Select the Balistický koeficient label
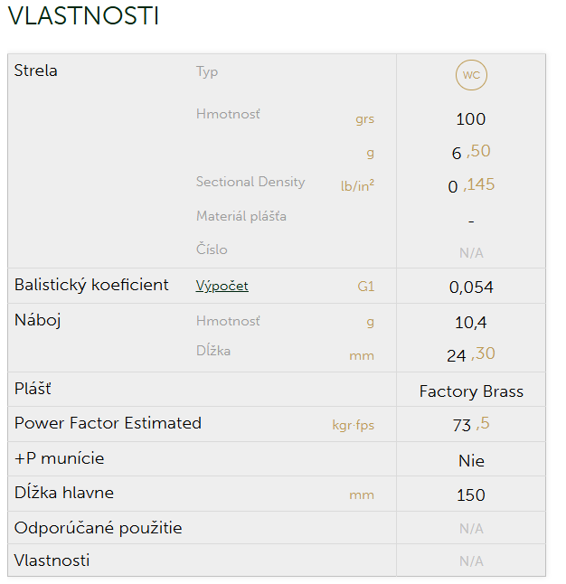The height and width of the screenshot is (584, 566). [91, 285]
